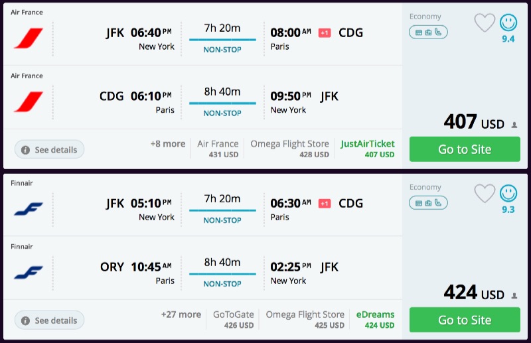Select Omega Flight Store 428 USD offer
This screenshot has width=531, height=343.
point(289,149)
